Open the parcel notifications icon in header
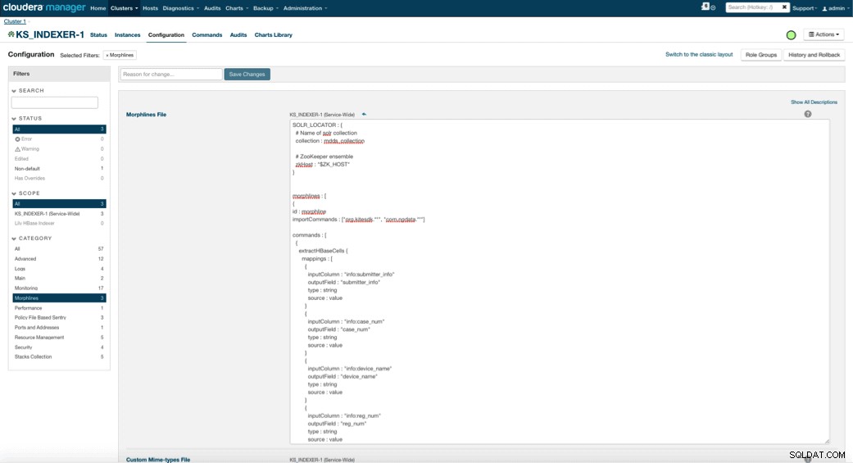This screenshot has width=853, height=463. pyautogui.click(x=705, y=7)
